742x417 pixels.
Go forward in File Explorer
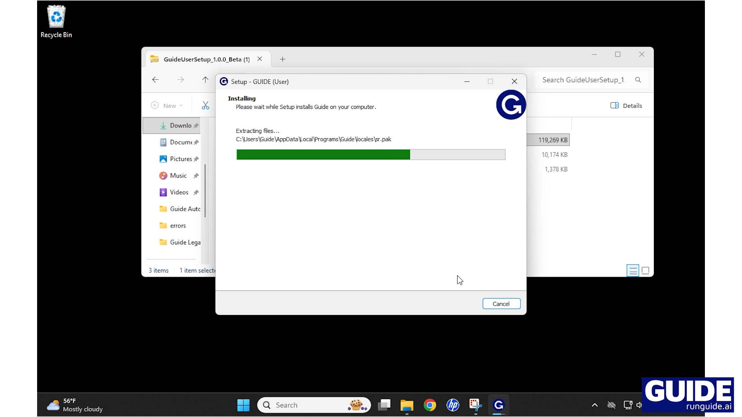coord(180,80)
